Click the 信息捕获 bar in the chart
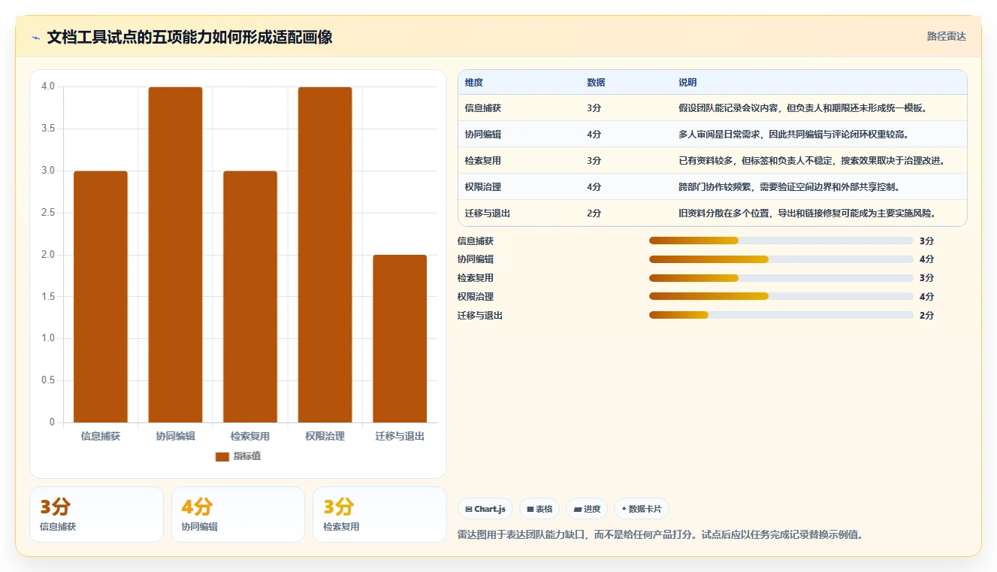The width and height of the screenshot is (997, 572). click(101, 296)
